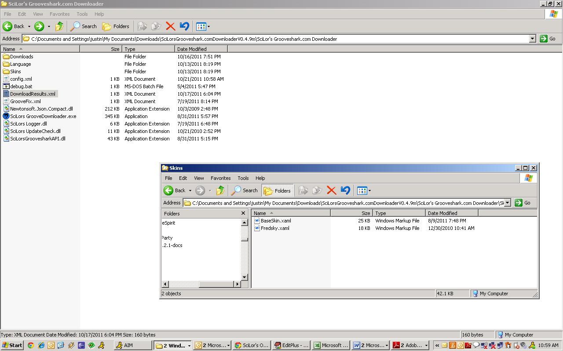Open Help menu in Skins window
The image size is (563, 351).
point(260,178)
